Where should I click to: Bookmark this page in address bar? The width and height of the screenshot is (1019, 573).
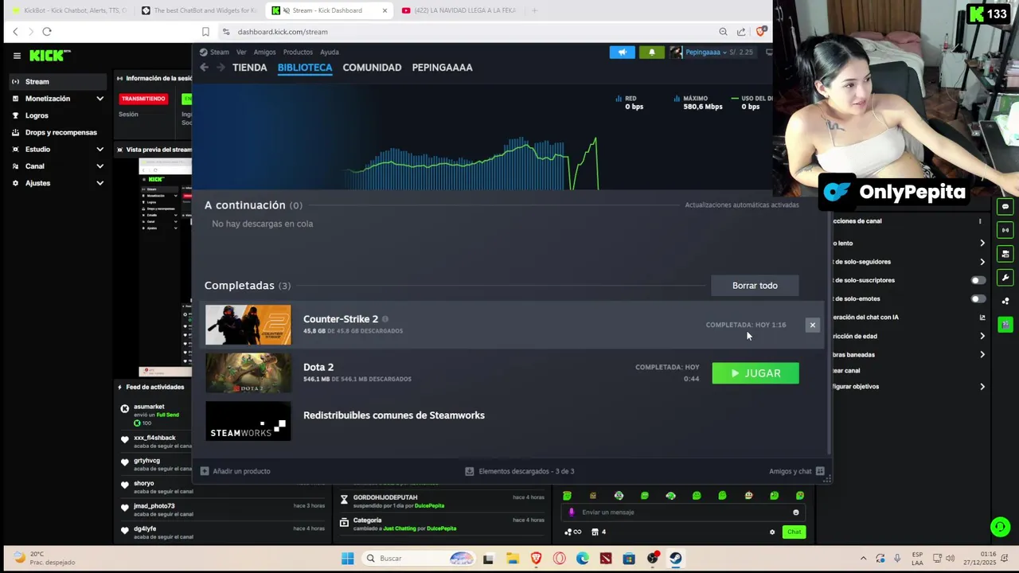click(x=205, y=32)
